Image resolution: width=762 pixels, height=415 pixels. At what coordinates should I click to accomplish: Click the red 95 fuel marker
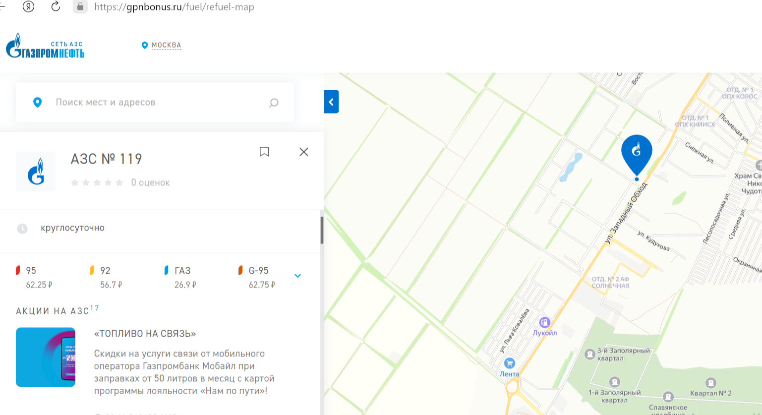18,270
